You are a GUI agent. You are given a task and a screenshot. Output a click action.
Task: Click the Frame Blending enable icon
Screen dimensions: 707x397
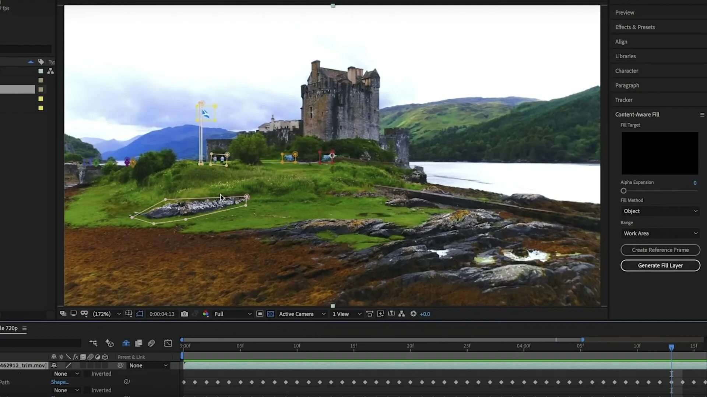139,343
